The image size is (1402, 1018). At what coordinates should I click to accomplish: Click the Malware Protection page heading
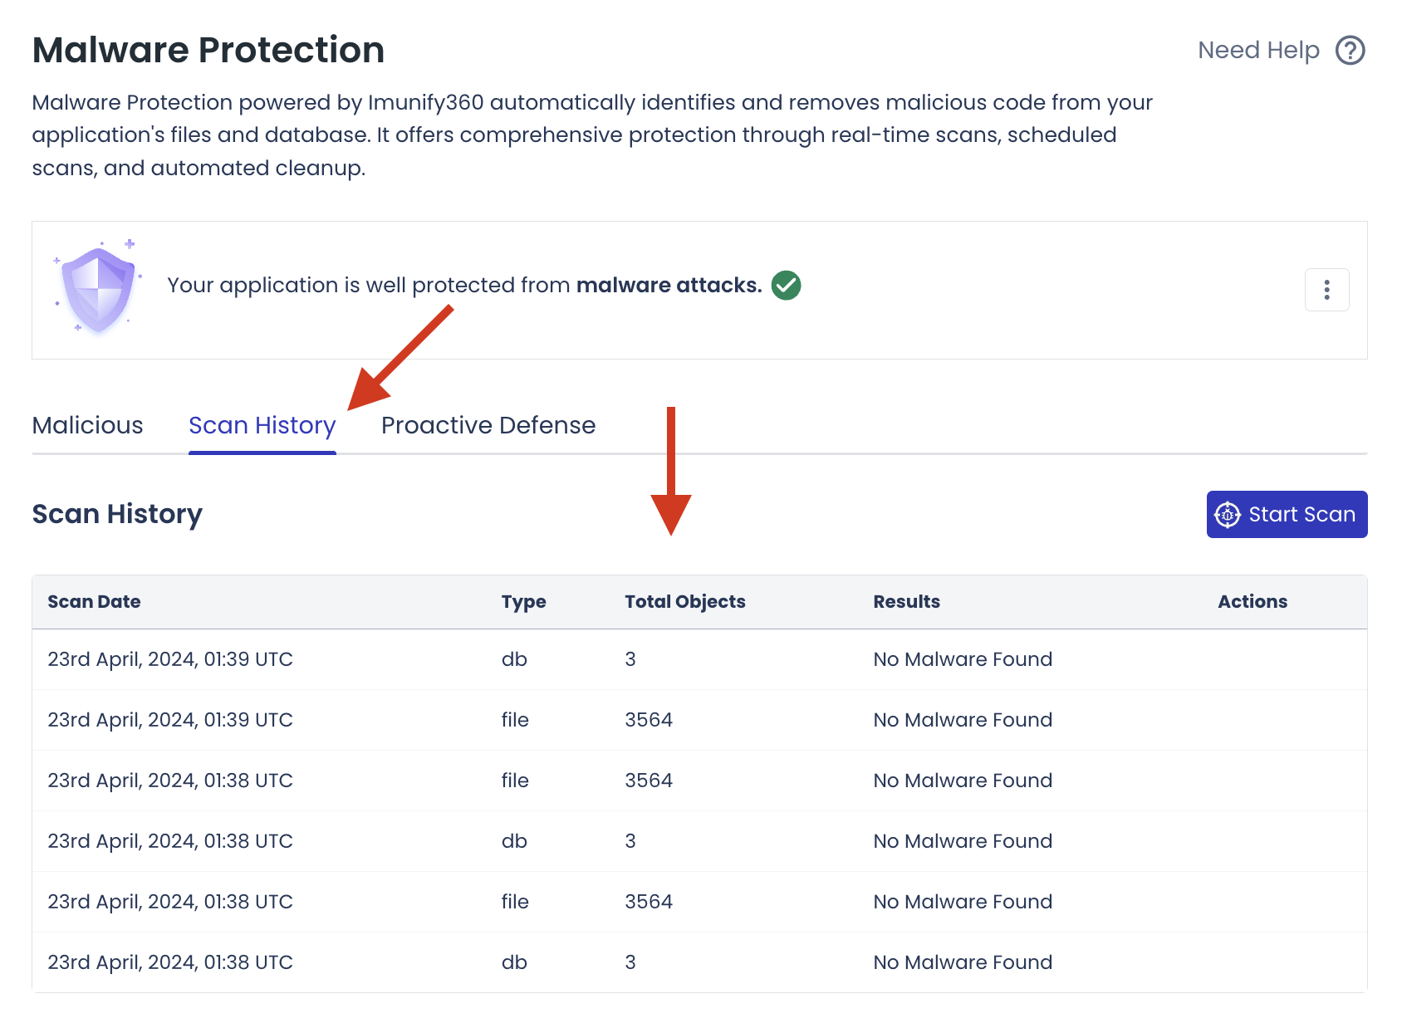[x=208, y=50]
